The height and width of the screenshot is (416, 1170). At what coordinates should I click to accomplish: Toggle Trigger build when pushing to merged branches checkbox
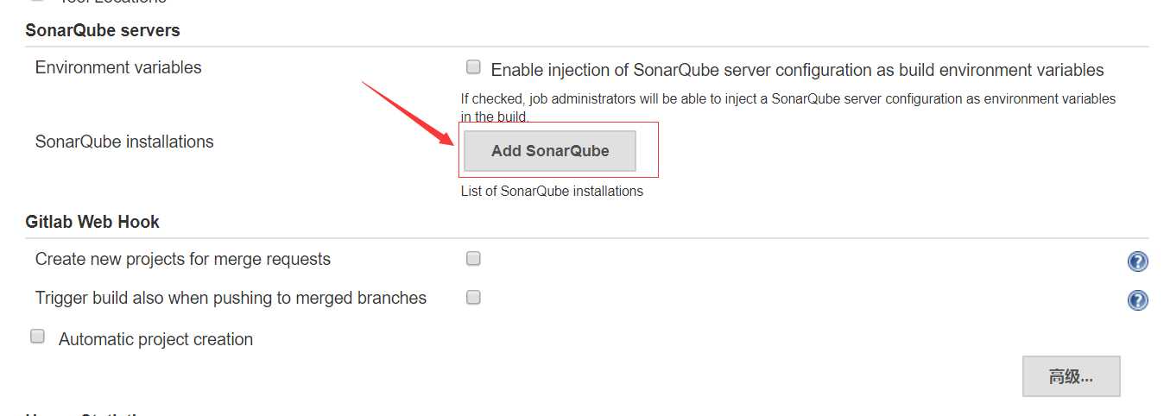coord(473,297)
